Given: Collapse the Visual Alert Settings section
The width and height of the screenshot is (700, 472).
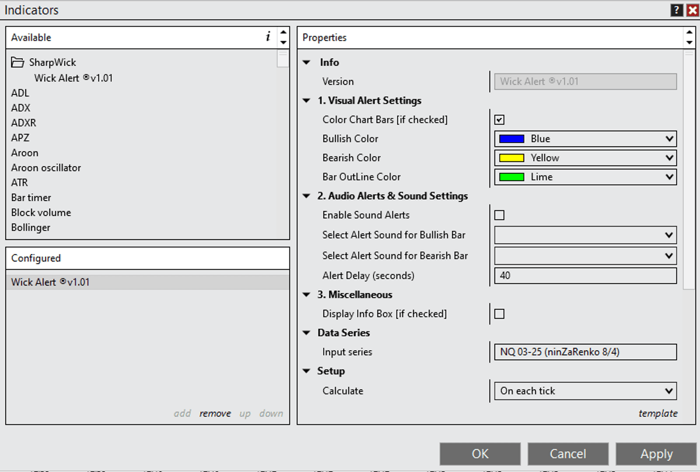Looking at the screenshot, I should tap(307, 101).
